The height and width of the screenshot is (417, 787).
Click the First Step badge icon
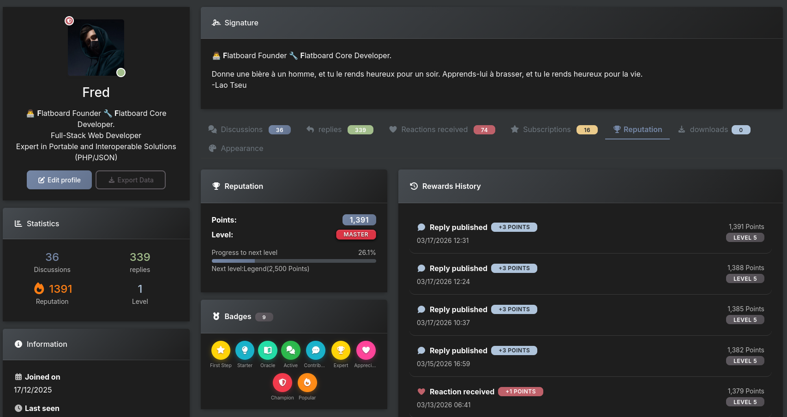point(221,351)
